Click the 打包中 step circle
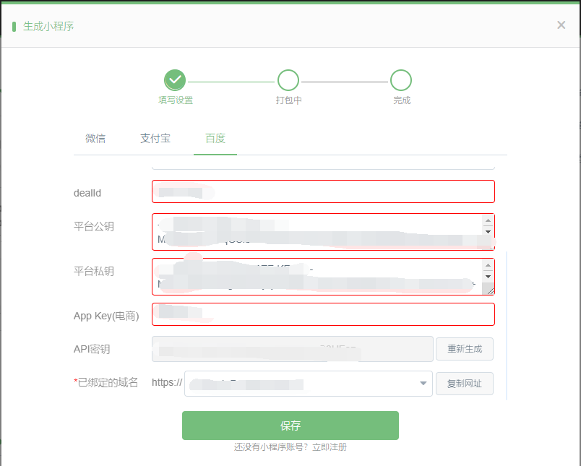581x466 pixels. point(288,80)
